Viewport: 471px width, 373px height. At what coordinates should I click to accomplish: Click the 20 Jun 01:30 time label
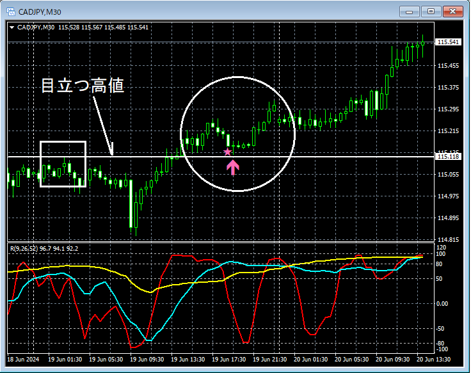click(x=310, y=360)
